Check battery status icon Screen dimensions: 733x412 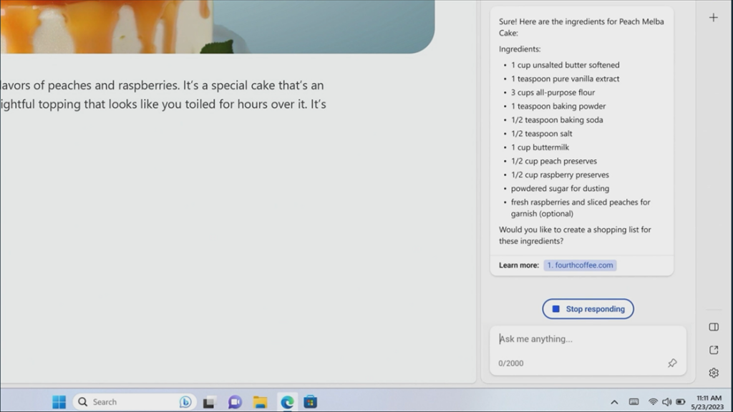(x=681, y=402)
